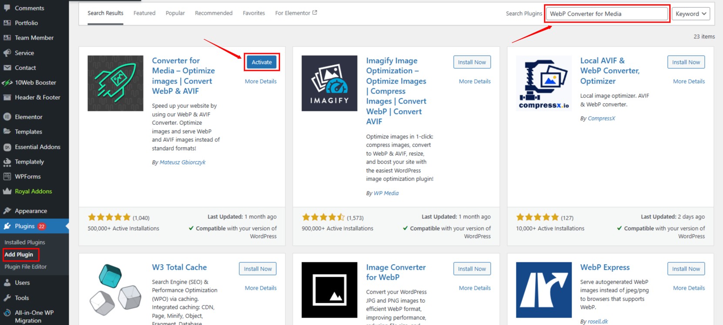723x325 pixels.
Task: Click the Portfolio menu icon
Action: click(x=7, y=23)
